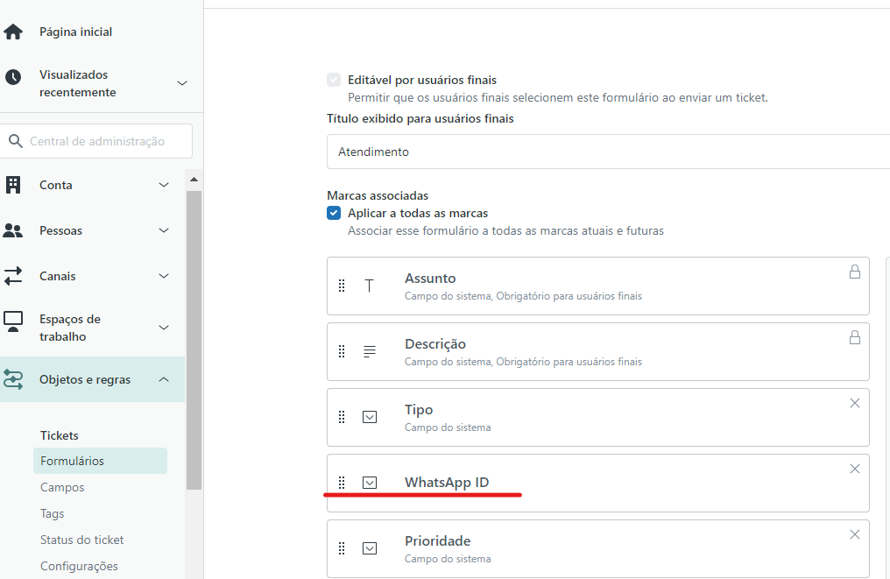
Task: Open the Tags link in sidebar
Action: [53, 513]
